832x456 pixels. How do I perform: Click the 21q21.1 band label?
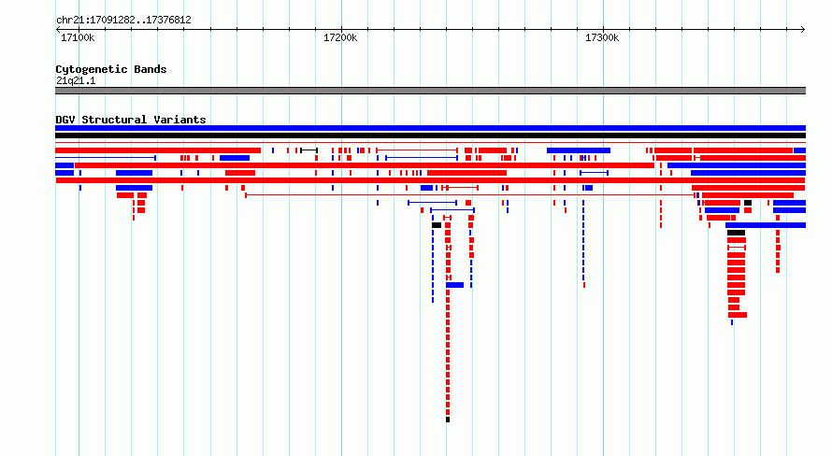tap(76, 80)
